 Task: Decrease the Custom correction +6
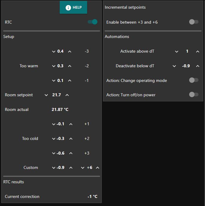pos(83,168)
